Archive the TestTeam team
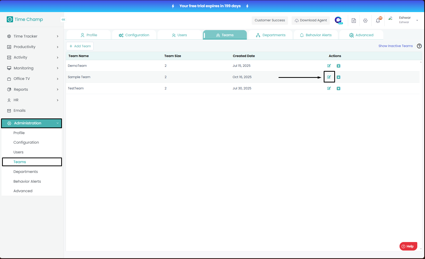Viewport: 425px width, 259px height. 338,88
